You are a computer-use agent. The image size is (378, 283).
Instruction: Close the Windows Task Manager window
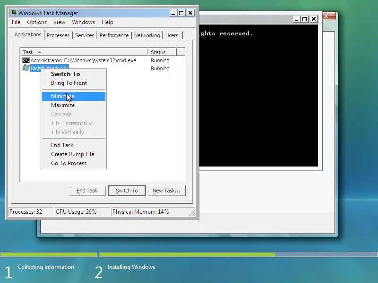[190, 13]
